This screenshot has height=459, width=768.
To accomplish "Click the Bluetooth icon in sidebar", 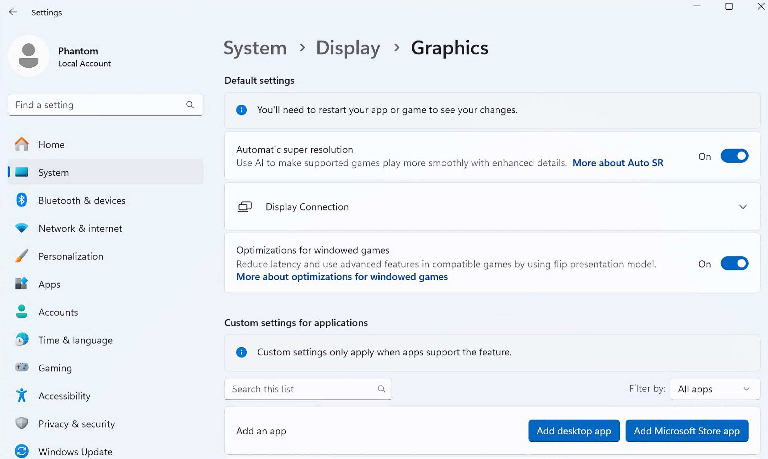I will pyautogui.click(x=21, y=200).
